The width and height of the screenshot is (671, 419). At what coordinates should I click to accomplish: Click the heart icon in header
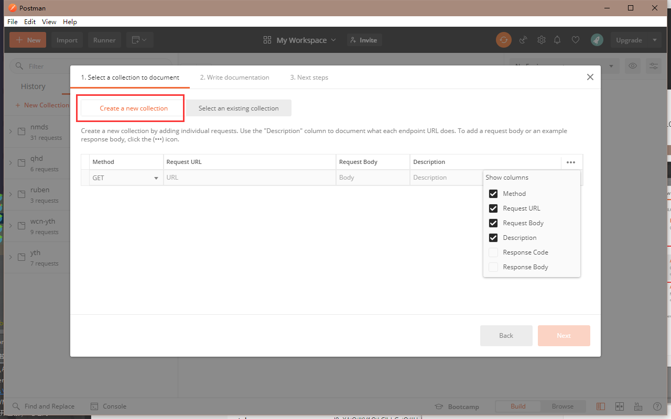pyautogui.click(x=576, y=40)
